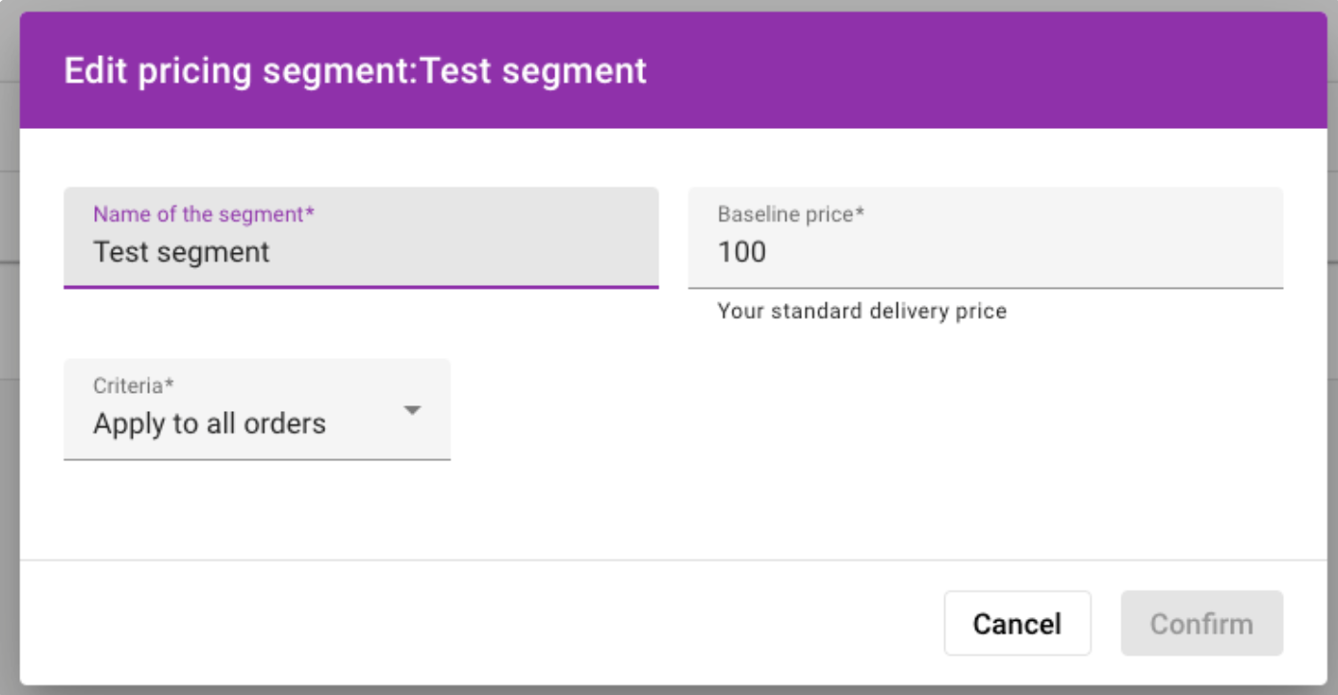Click the dimmed backdrop outside the dialog
Viewport: 1338px width, 695px height.
coord(8,385)
